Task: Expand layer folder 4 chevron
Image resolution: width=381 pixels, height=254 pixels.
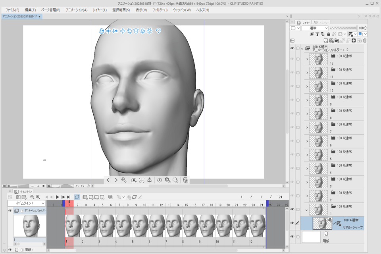Action: click(x=307, y=168)
